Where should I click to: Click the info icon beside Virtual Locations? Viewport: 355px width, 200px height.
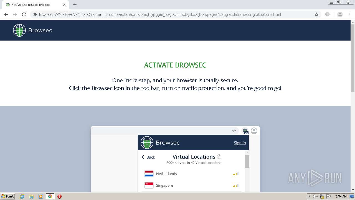pyautogui.click(x=219, y=157)
